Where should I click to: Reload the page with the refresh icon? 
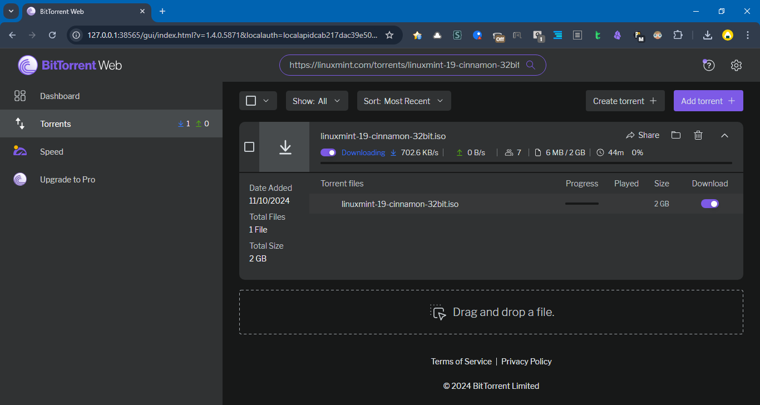[52, 35]
